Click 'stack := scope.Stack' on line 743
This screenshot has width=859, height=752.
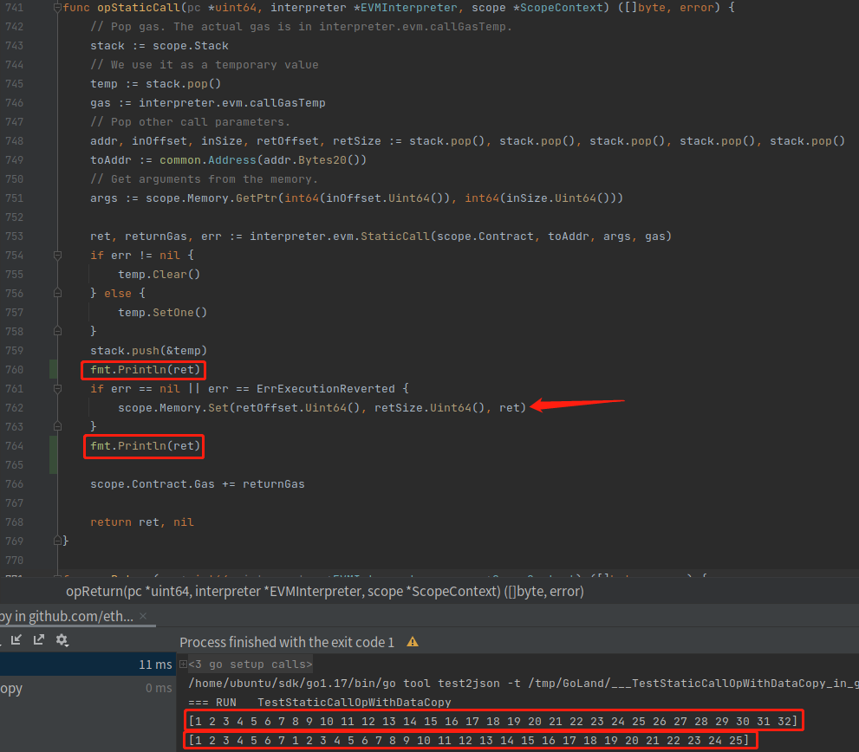[x=159, y=46]
